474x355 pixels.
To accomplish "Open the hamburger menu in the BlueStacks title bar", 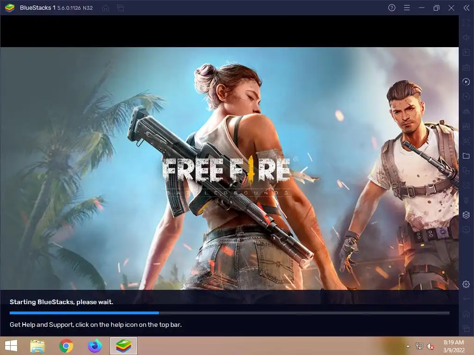I will click(x=407, y=8).
